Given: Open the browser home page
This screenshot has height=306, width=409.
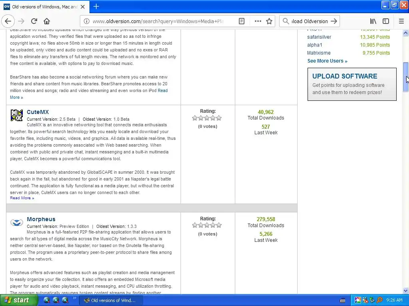Looking at the screenshot, I should [47, 21].
